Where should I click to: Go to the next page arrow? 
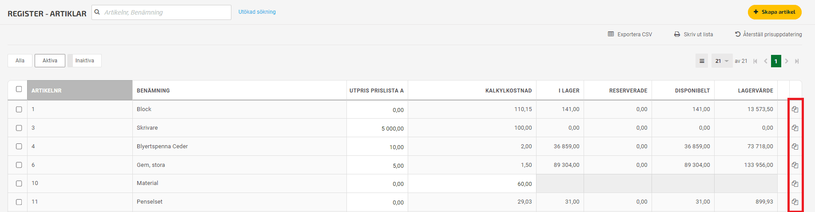(787, 61)
